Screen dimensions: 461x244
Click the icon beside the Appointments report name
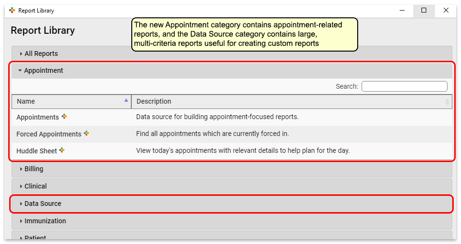click(64, 117)
